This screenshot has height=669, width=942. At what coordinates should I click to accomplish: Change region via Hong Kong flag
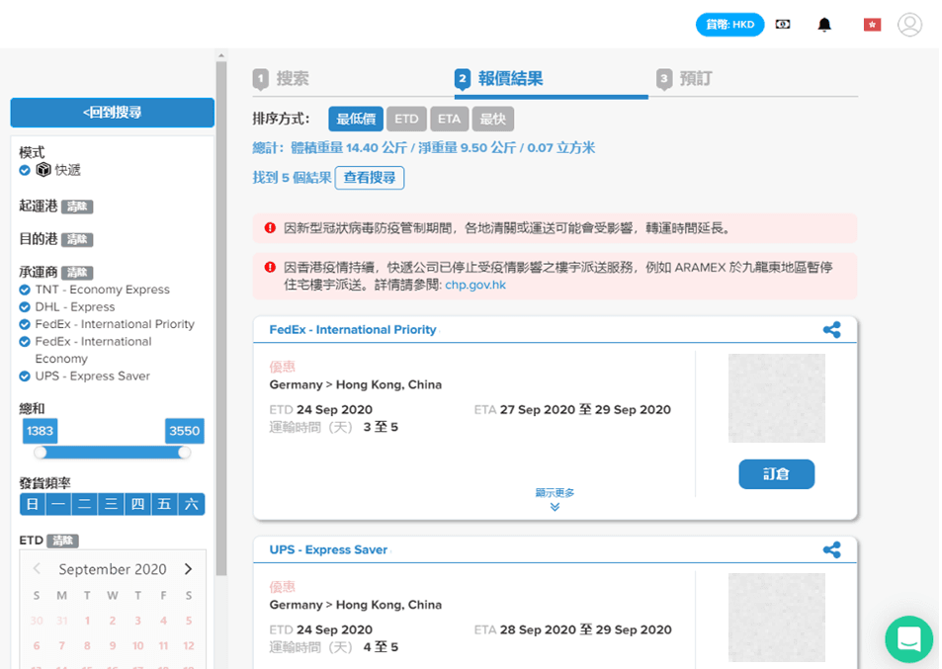pyautogui.click(x=872, y=25)
